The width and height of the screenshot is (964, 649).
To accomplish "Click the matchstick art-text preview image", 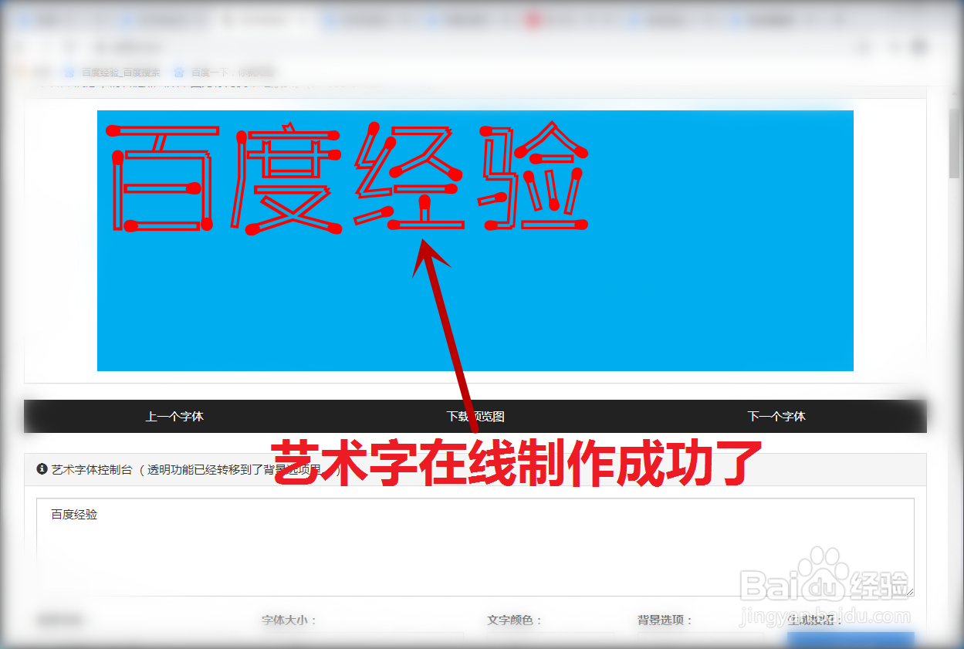I will (x=475, y=241).
